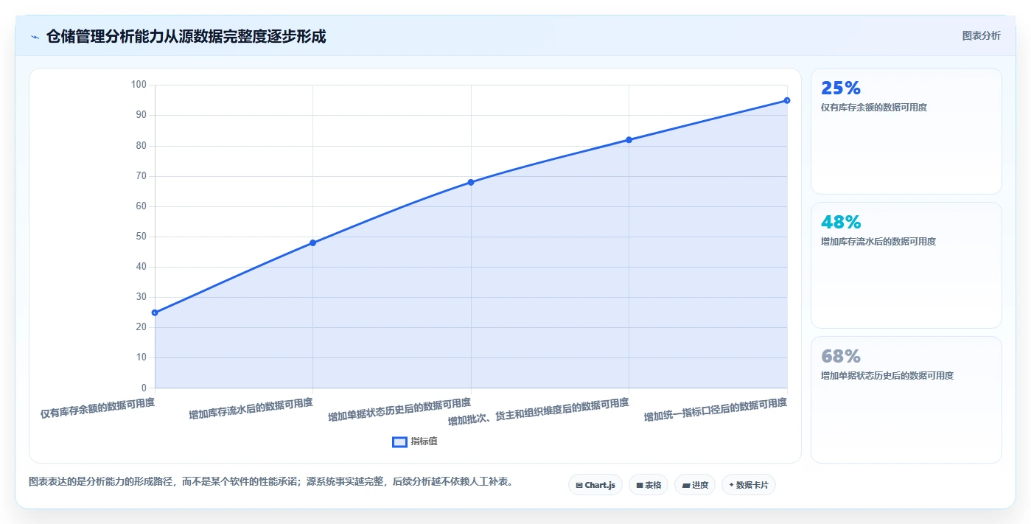Select the 表格 tag button
Image resolution: width=1031 pixels, height=524 pixels.
pyautogui.click(x=649, y=485)
